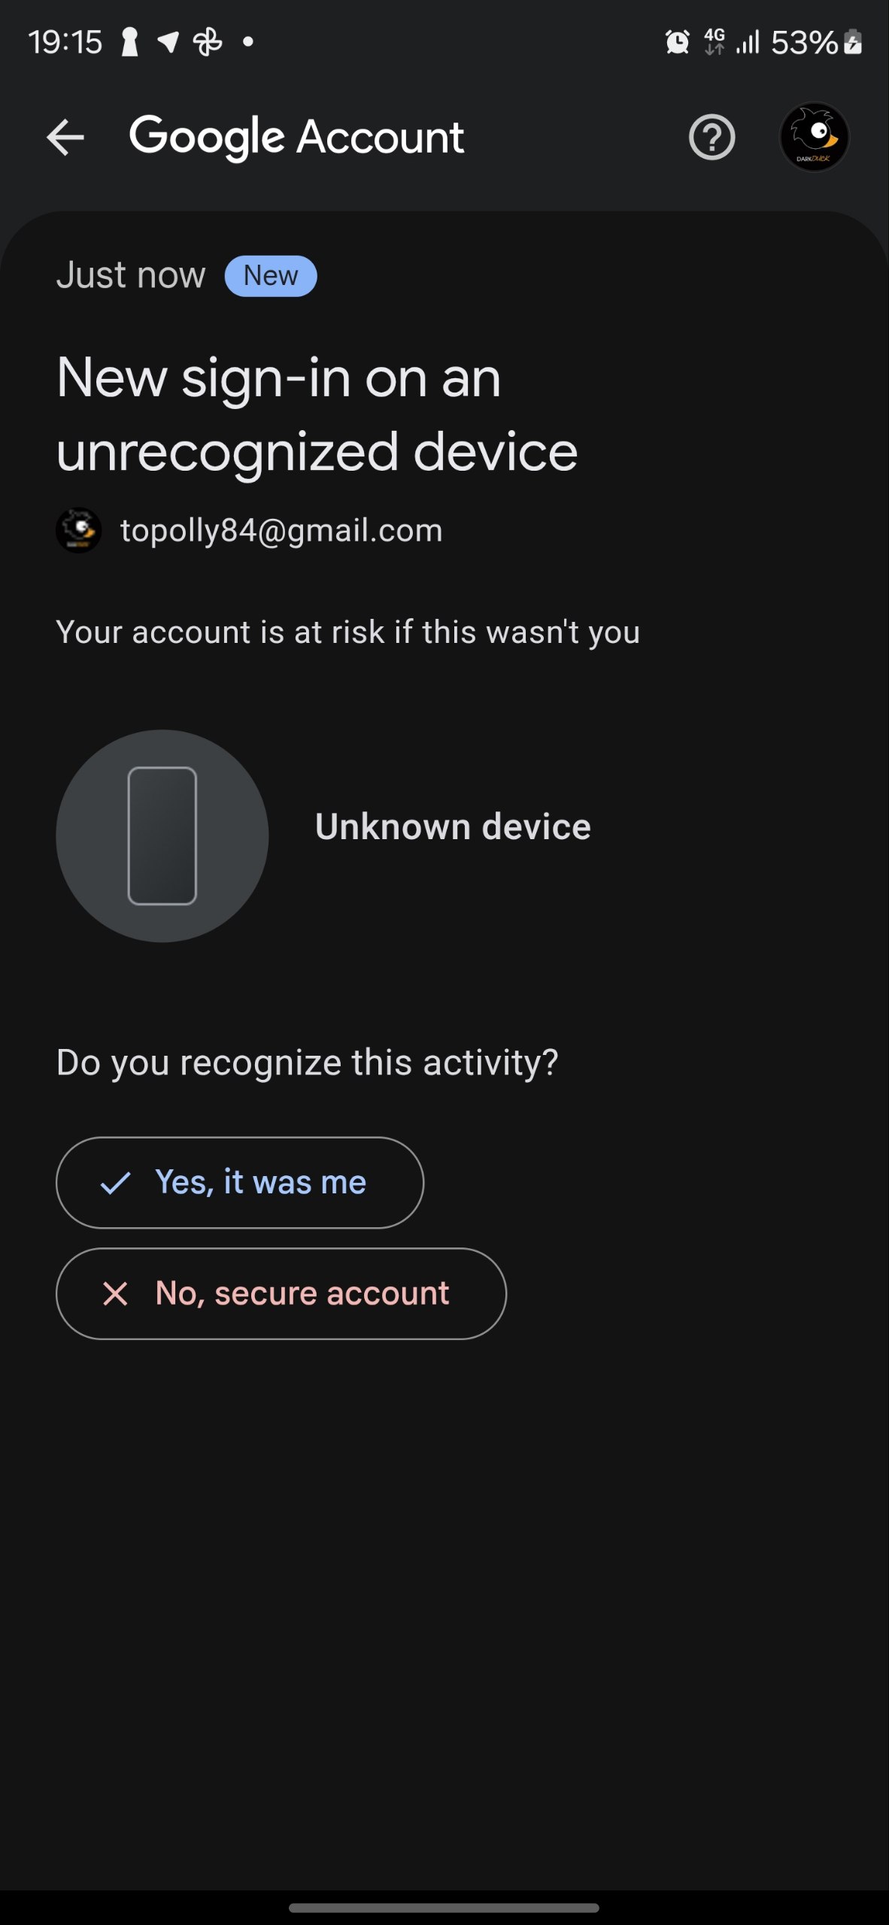Tap the 19:15 clock in status bar
889x1925 pixels.
(x=65, y=42)
